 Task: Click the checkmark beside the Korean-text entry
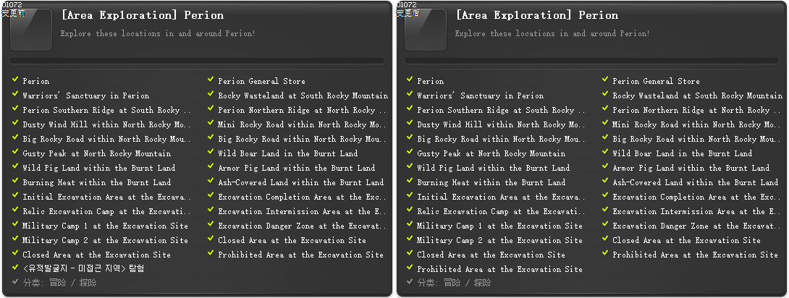click(16, 268)
